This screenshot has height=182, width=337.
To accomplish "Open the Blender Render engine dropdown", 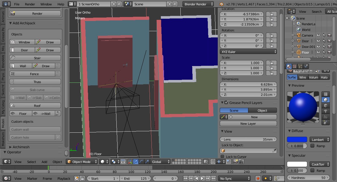I will point(198,4).
